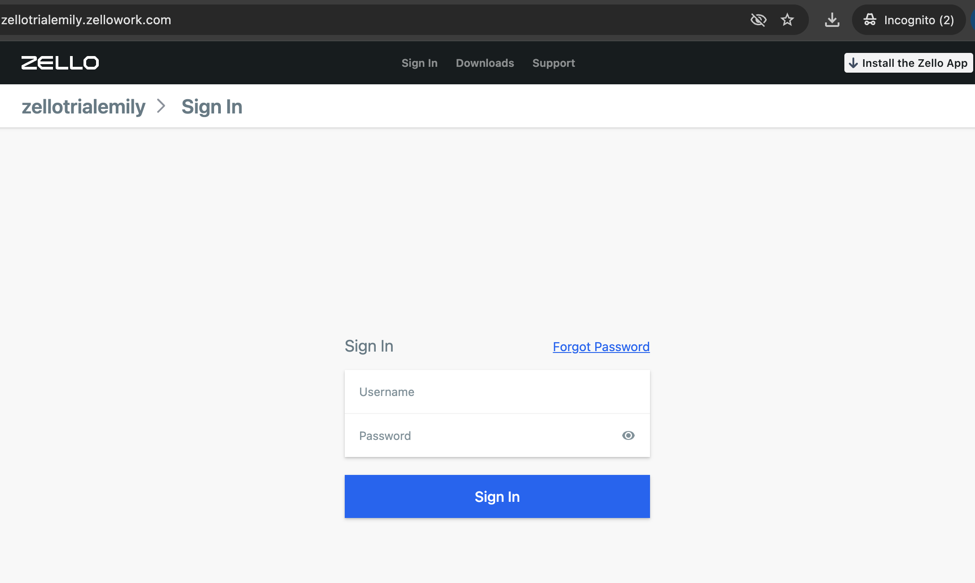Click the zellotrialemily breadcrumb
This screenshot has height=583, width=975.
83,107
